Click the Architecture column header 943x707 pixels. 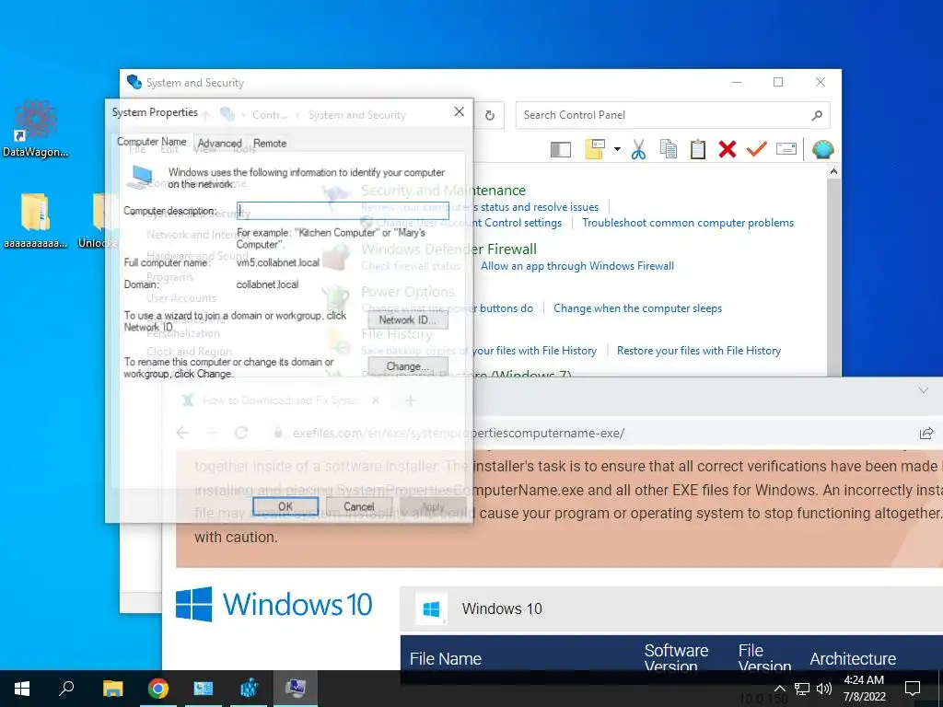pyautogui.click(x=853, y=658)
